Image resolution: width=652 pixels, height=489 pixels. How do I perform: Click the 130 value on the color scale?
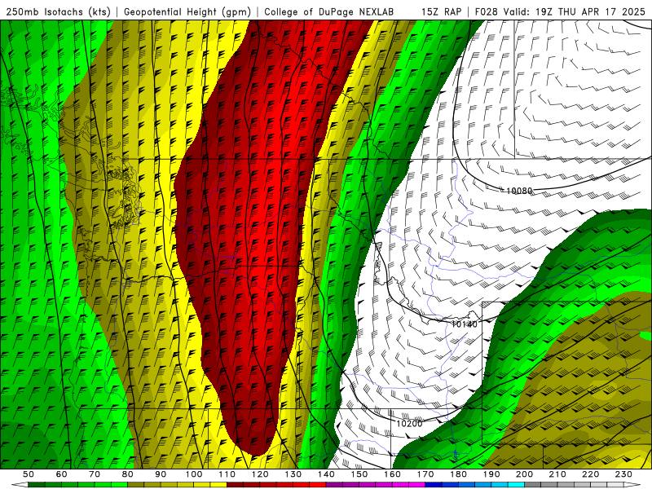(x=293, y=474)
